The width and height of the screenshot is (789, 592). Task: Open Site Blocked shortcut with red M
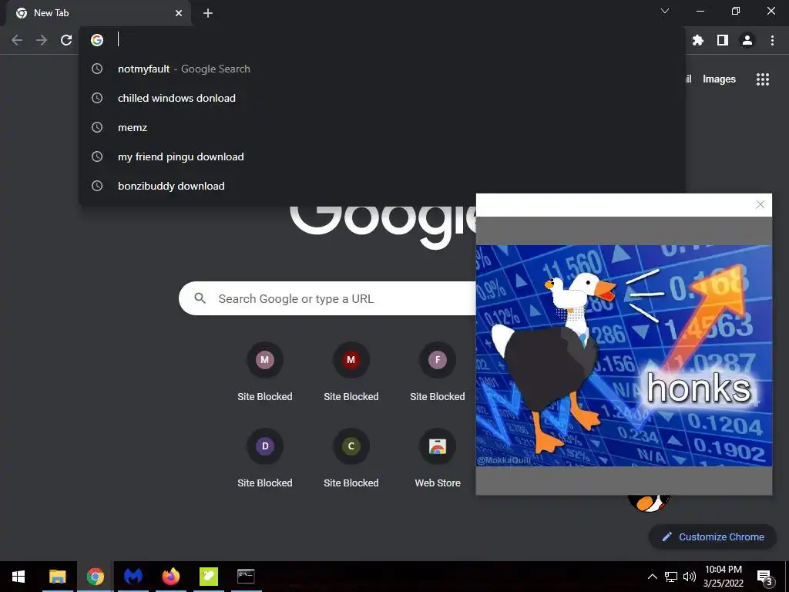[351, 372]
